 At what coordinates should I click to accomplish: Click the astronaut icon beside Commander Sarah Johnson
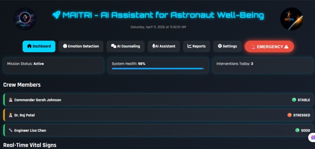[x=11, y=100]
